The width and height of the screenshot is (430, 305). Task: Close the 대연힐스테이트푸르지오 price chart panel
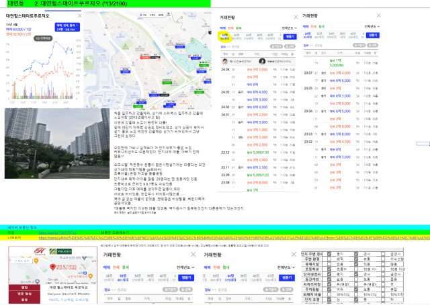pos(79,16)
